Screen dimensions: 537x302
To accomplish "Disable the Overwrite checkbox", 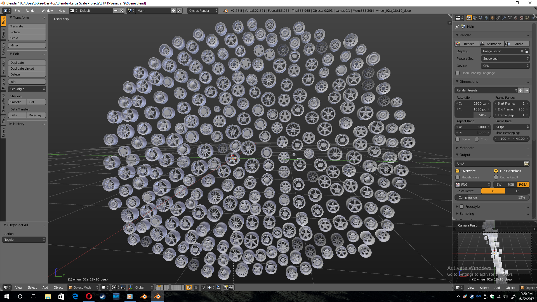I will click(458, 171).
